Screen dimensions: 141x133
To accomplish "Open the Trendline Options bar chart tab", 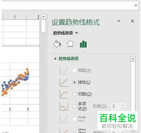I will pyautogui.click(x=83, y=44).
